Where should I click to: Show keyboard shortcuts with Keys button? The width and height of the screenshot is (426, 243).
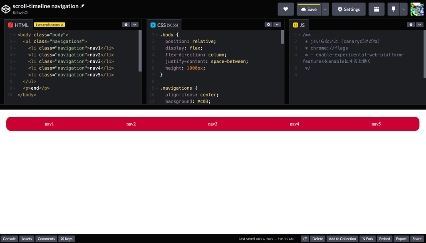tap(67, 239)
